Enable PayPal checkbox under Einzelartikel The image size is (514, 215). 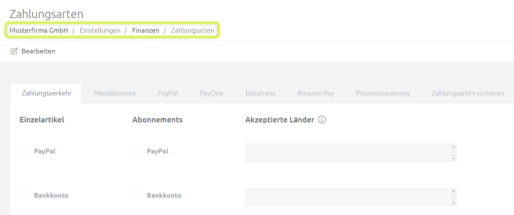coord(24,150)
